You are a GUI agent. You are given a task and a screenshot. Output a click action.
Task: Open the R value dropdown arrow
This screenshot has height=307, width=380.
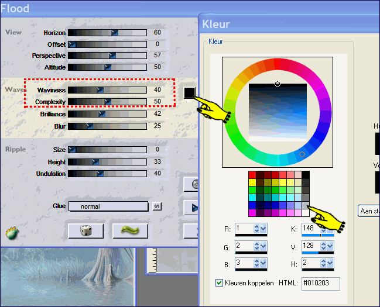click(x=263, y=228)
